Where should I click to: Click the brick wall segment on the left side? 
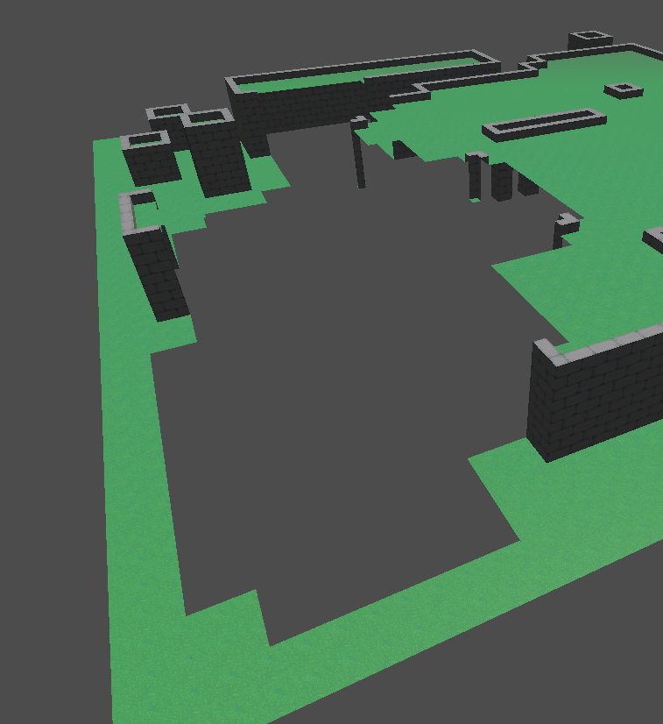[x=158, y=273]
